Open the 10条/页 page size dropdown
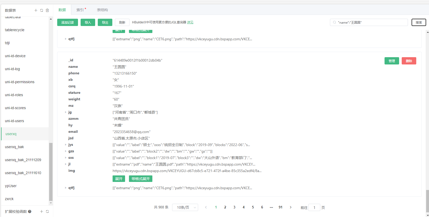The width and height of the screenshot is (429, 217). coord(185,207)
